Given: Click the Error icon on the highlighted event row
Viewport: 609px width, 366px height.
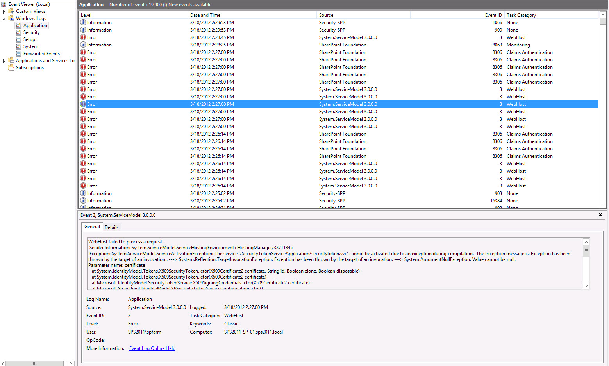Looking at the screenshot, I should coord(83,104).
